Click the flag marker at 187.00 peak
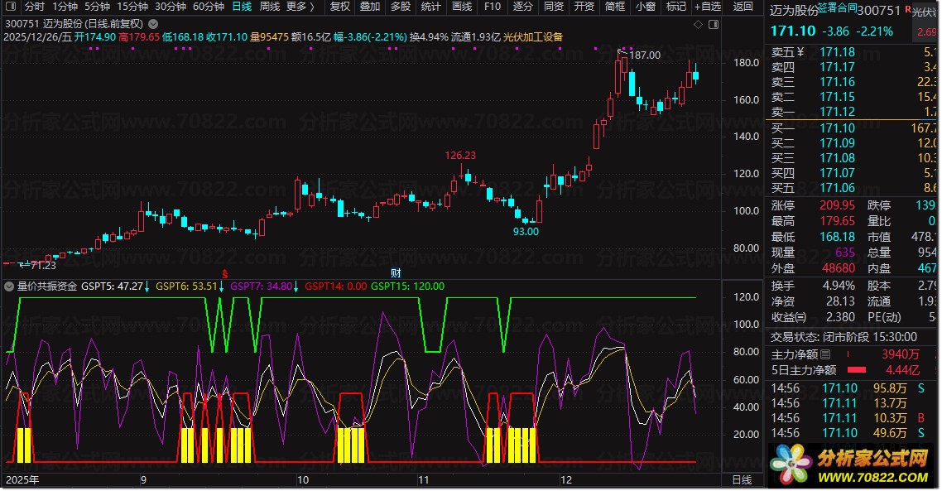Screen dimensions: 942x491 (622, 53)
